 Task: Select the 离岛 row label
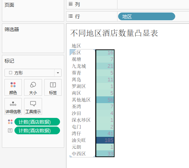tap(76, 80)
